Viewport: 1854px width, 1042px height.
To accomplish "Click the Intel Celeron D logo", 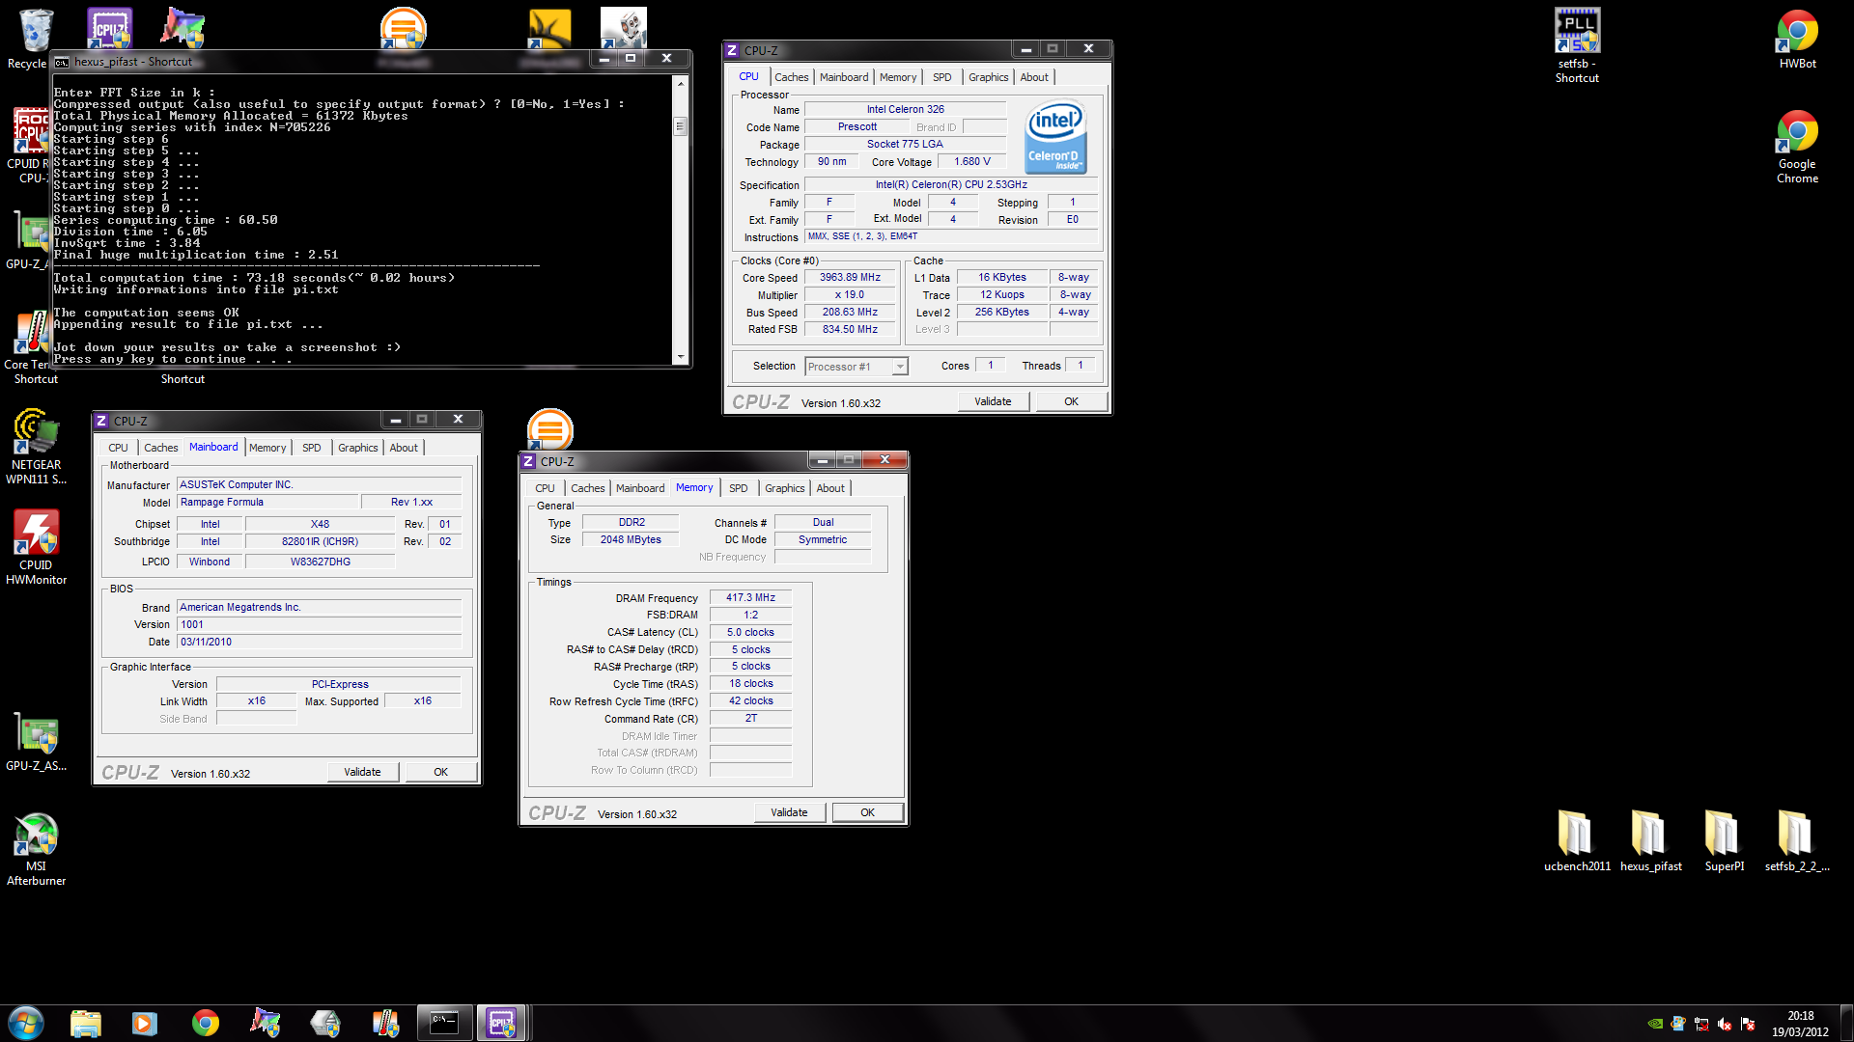I will point(1055,138).
